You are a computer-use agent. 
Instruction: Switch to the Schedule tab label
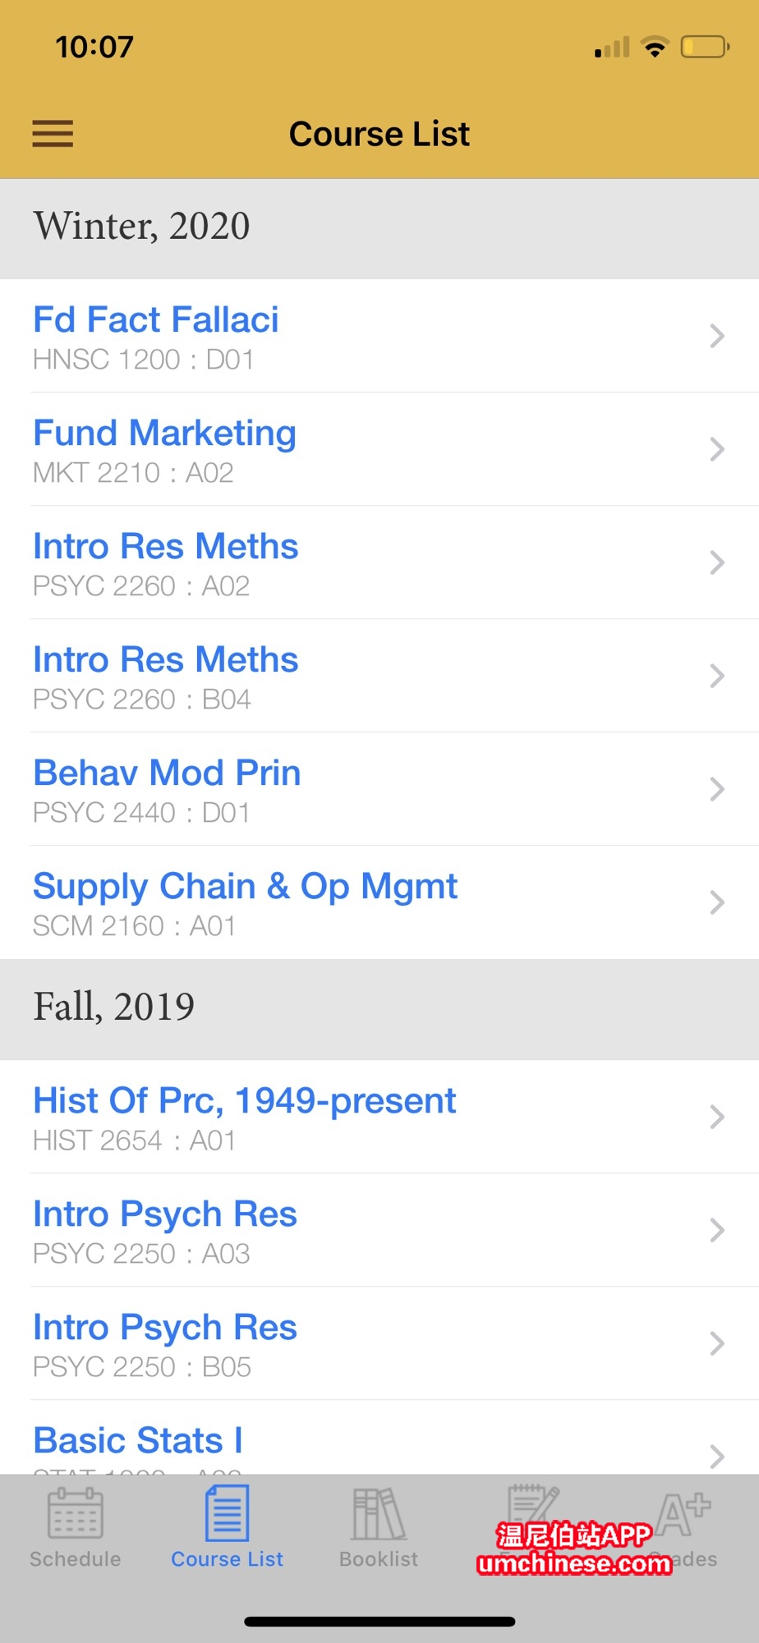pyautogui.click(x=76, y=1559)
